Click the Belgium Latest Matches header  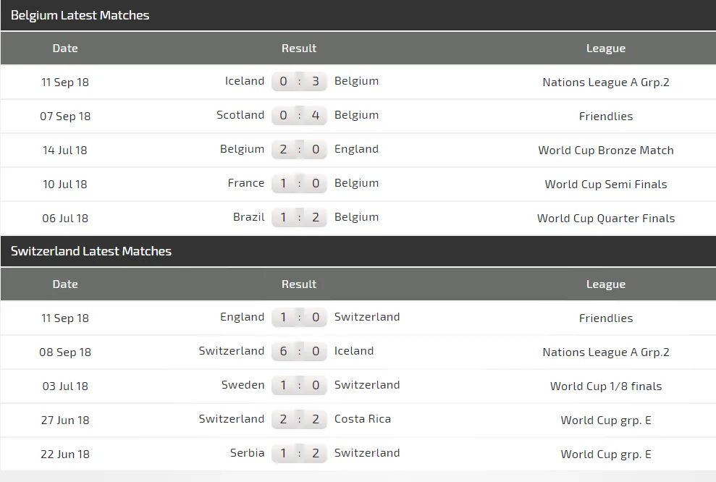coord(80,15)
